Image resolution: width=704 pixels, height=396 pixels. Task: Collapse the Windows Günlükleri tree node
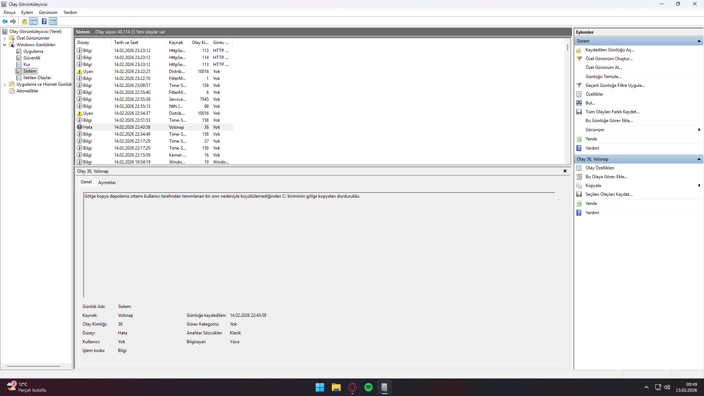[x=4, y=45]
